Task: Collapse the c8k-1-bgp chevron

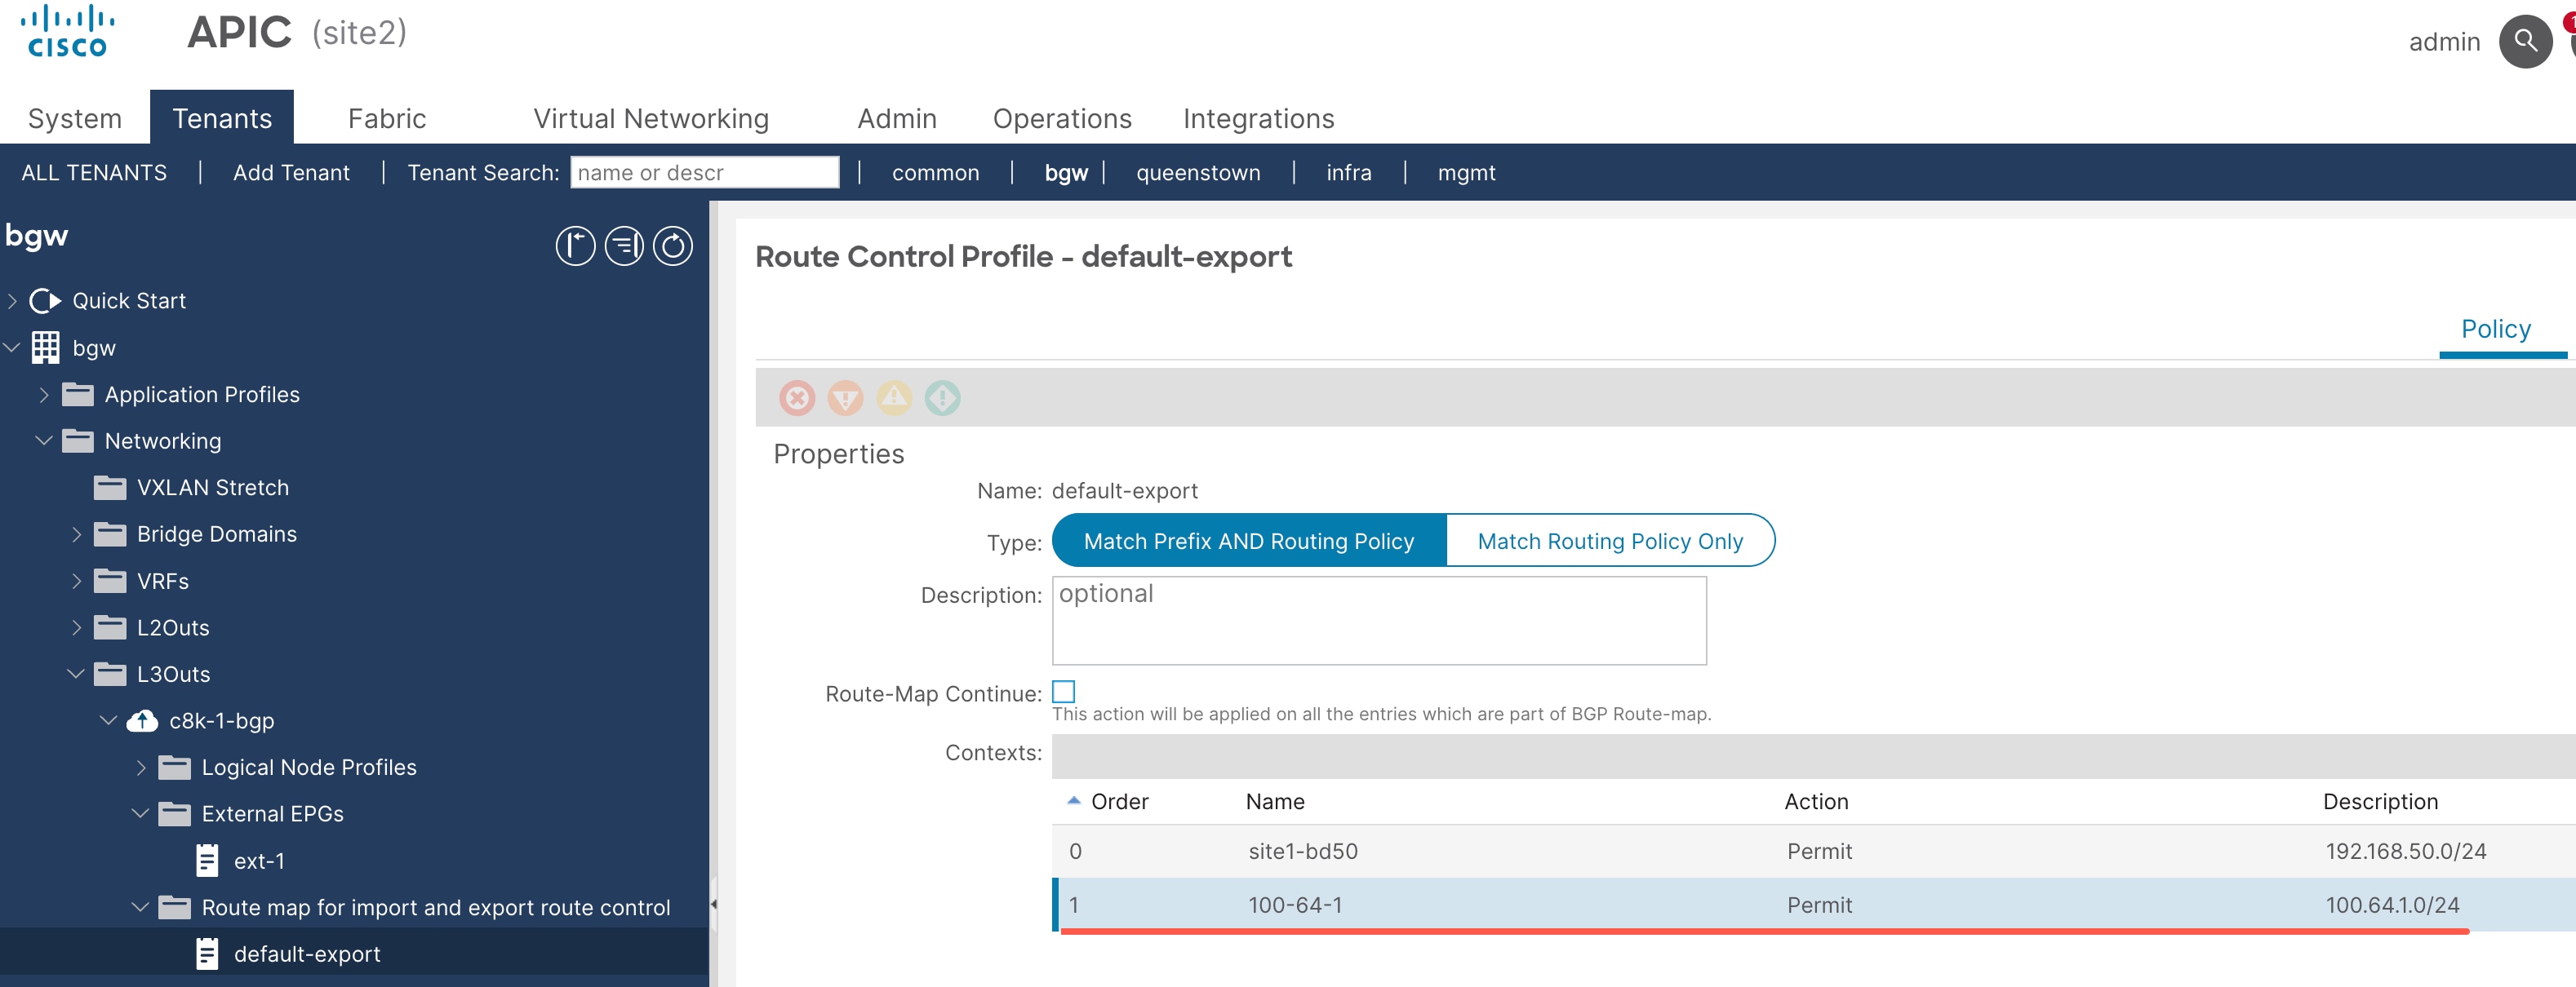Action: tap(108, 720)
